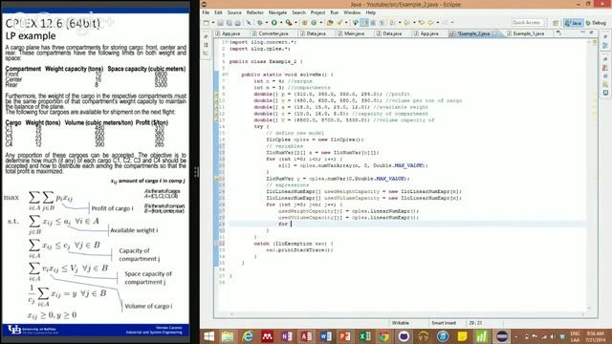Image resolution: width=612 pixels, height=344 pixels.
Task: Switch to the Java perspective
Action: pyautogui.click(x=573, y=23)
